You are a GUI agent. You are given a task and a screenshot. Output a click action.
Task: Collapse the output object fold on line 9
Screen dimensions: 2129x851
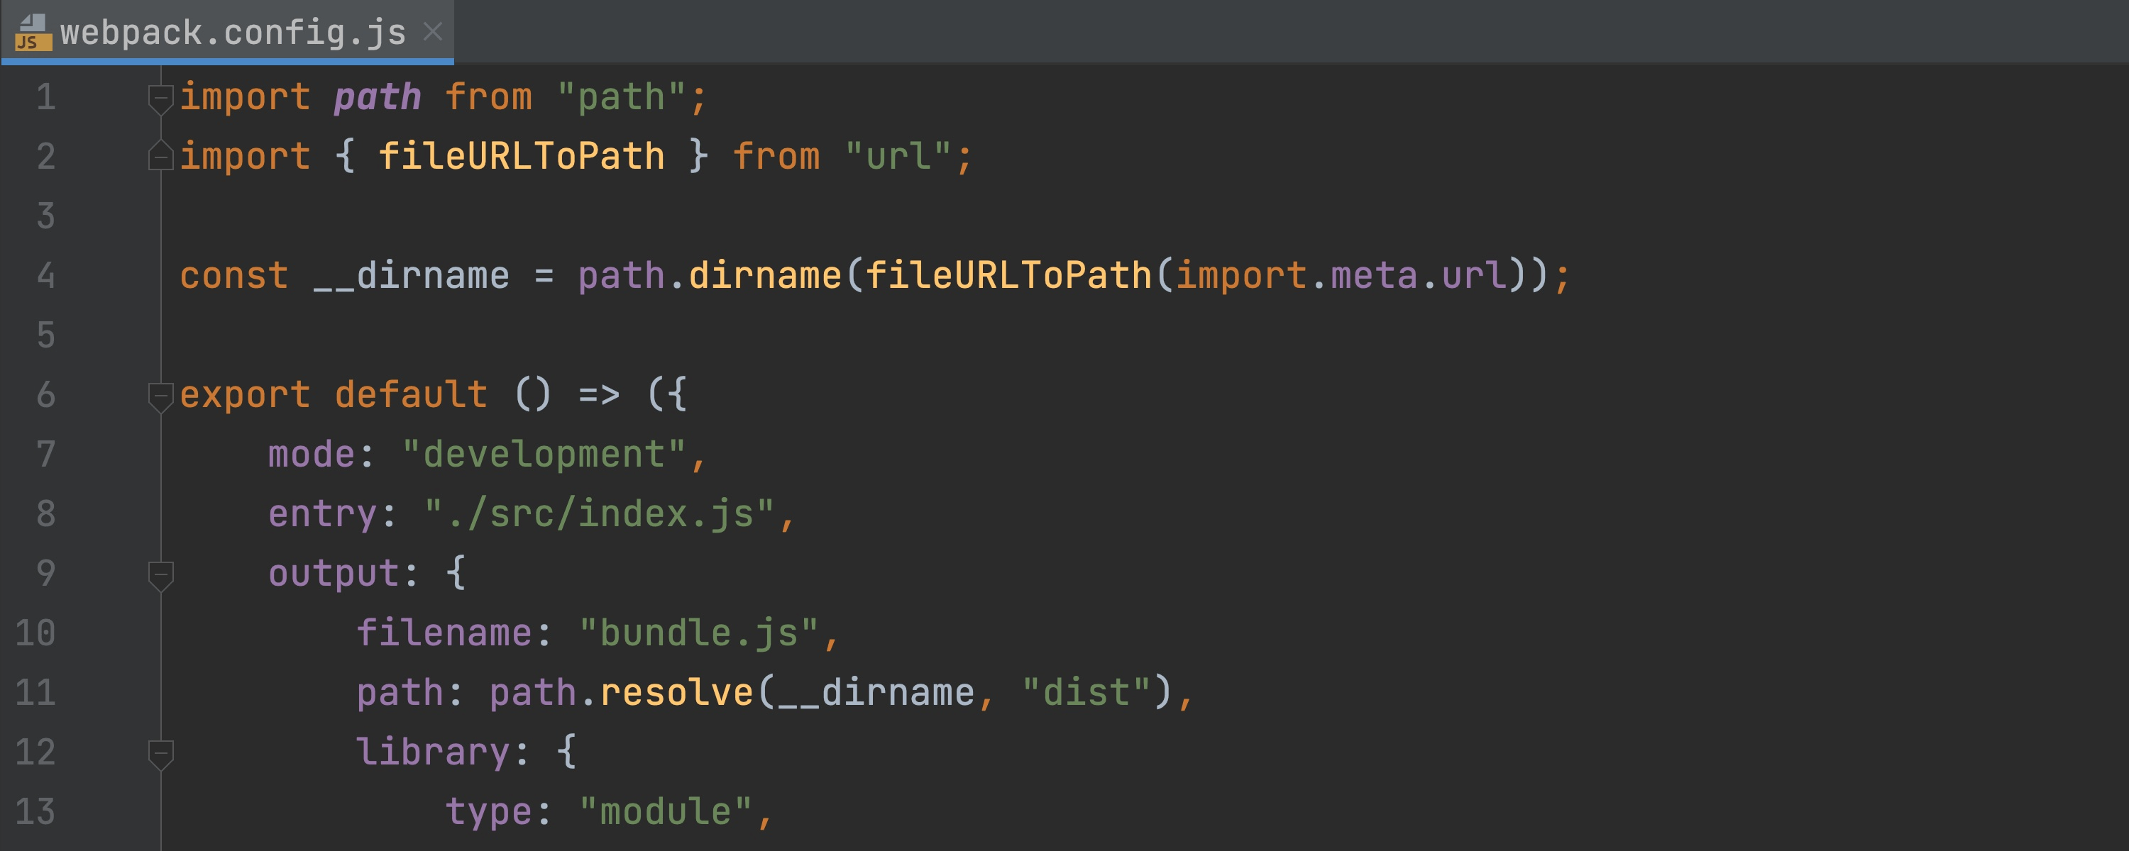pyautogui.click(x=160, y=574)
